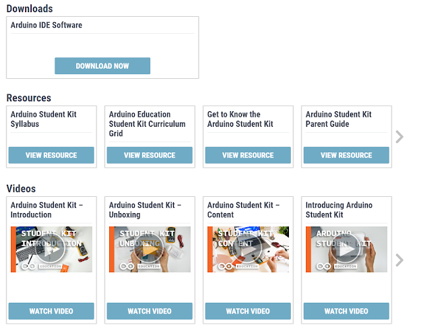Open the Arduino IDE Software title
Image resolution: width=421 pixels, height=331 pixels.
tap(46, 25)
